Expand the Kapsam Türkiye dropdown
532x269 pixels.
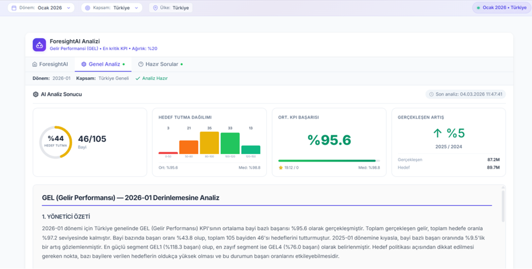click(112, 8)
